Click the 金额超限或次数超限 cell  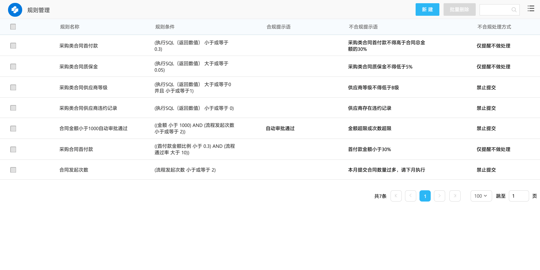click(x=370, y=129)
